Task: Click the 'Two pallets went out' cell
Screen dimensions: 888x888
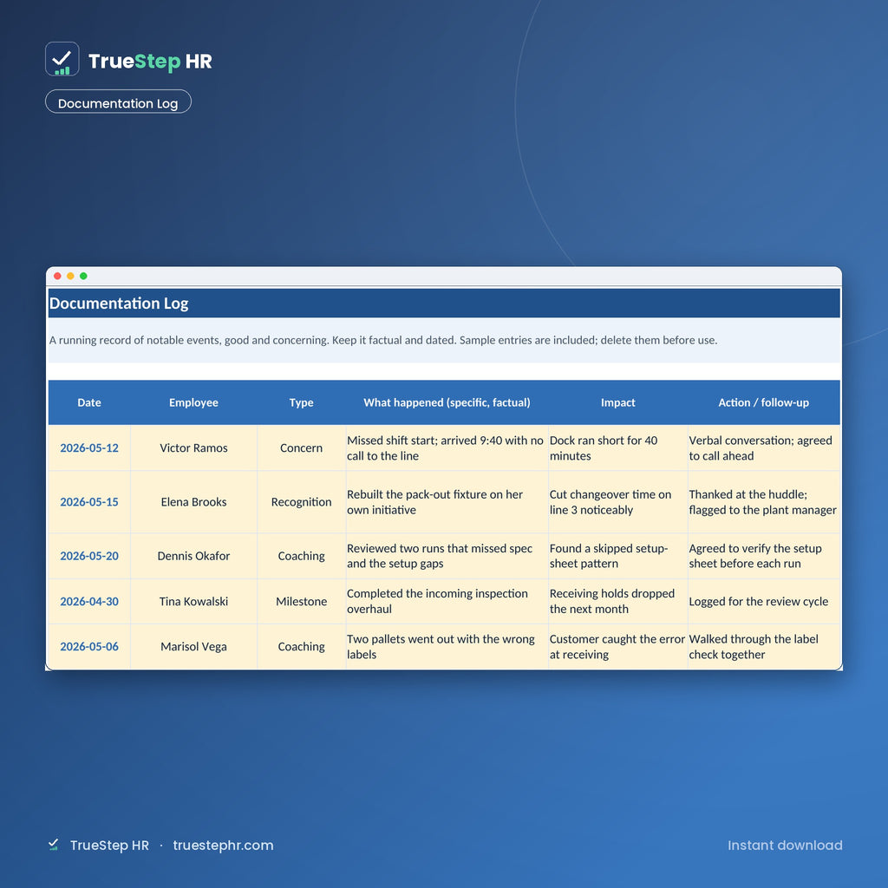Action: point(447,647)
